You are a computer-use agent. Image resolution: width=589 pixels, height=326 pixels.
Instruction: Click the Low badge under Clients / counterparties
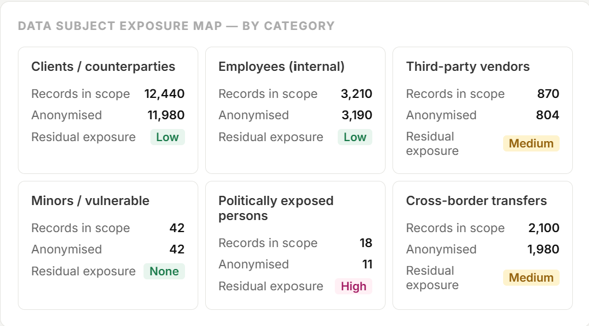[x=168, y=137]
